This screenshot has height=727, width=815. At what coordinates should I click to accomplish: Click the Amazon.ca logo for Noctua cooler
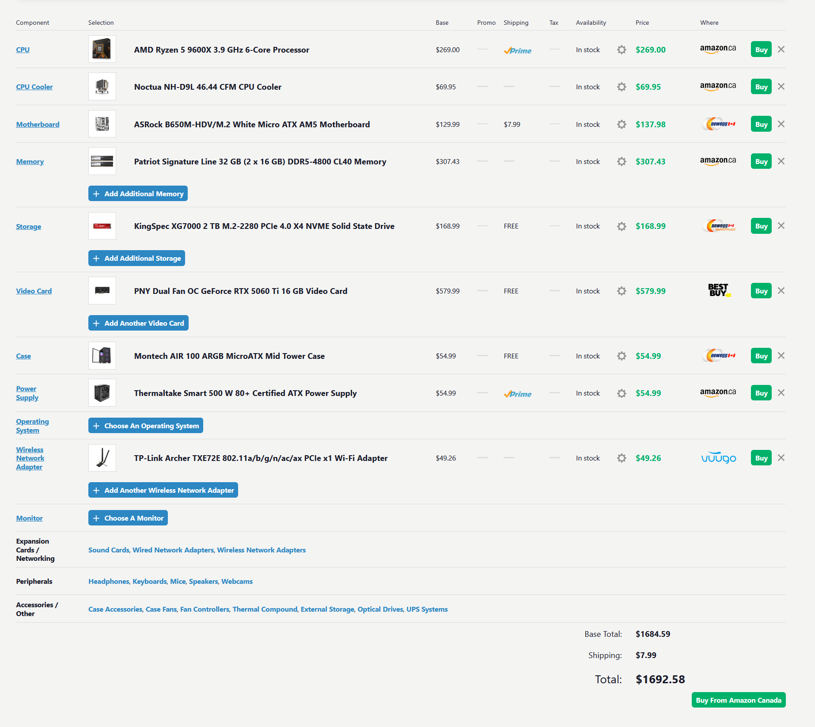(718, 86)
